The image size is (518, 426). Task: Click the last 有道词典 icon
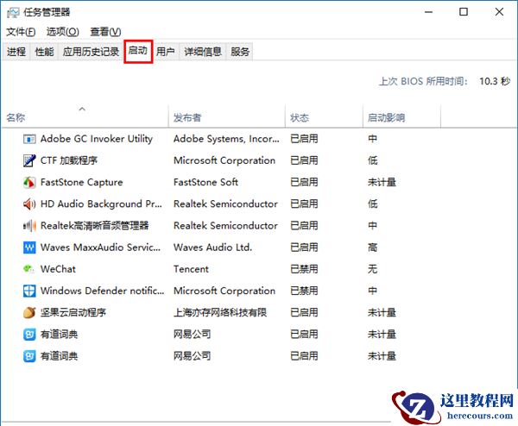point(29,356)
